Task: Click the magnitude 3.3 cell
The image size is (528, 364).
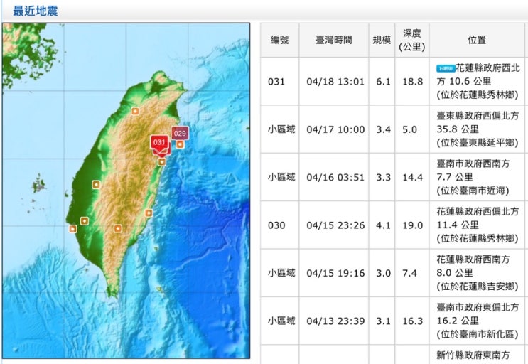Action: 383,178
